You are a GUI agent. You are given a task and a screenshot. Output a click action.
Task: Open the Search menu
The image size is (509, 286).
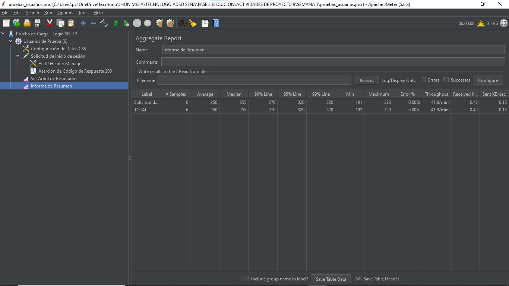pos(32,13)
